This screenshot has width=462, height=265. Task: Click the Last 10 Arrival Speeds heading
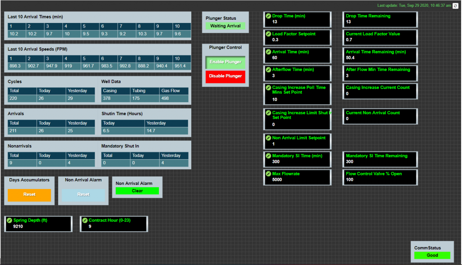(x=37, y=49)
